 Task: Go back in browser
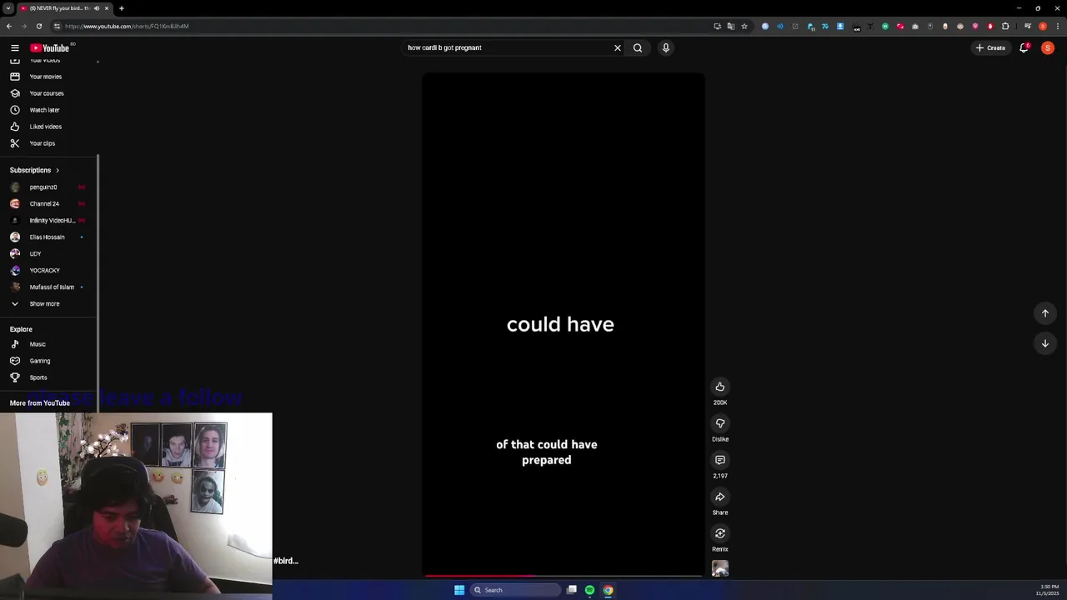9,26
